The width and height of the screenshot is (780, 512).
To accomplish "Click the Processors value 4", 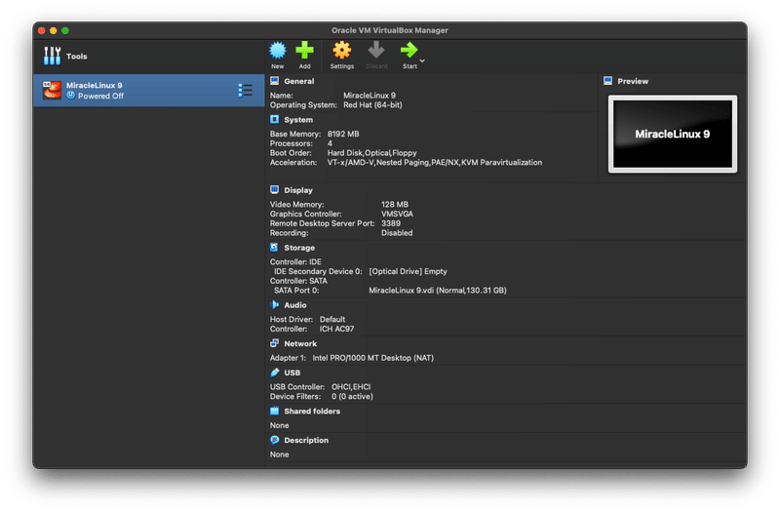I will click(330, 143).
